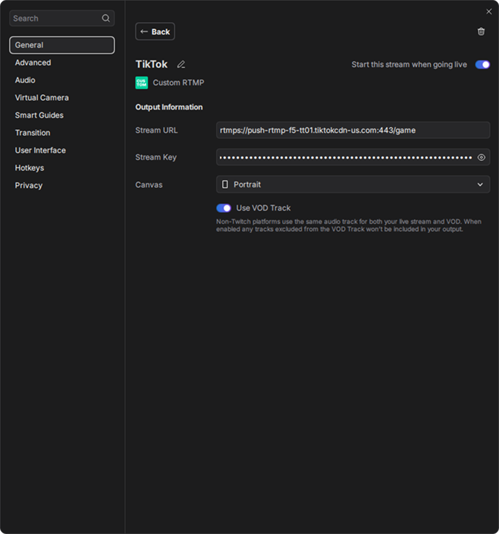Viewport: 499px width, 534px height.
Task: Switch to Audio settings
Action: pyautogui.click(x=25, y=80)
